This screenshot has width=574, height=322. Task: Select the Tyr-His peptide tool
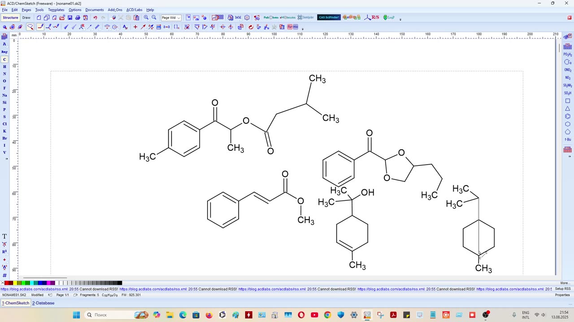point(293,27)
